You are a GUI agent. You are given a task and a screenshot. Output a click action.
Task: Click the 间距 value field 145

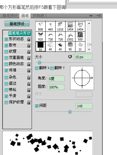click(x=84, y=106)
